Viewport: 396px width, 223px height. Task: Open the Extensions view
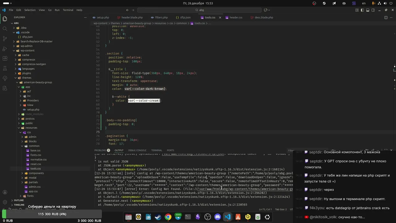click(x=5, y=59)
